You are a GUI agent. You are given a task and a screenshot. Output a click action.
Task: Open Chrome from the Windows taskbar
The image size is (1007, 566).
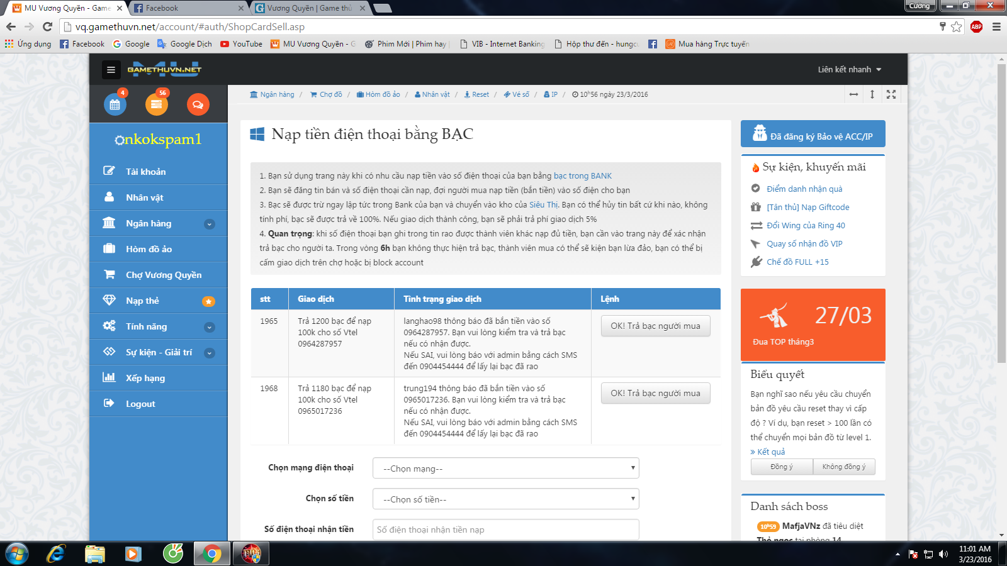pos(211,554)
